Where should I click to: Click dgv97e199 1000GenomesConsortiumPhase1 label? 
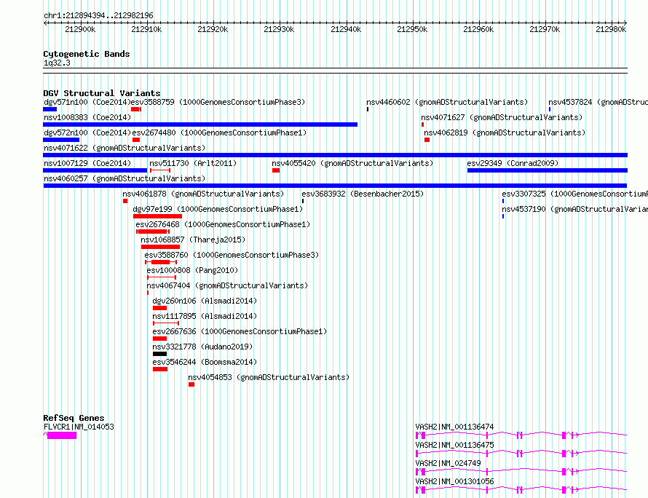[218, 209]
